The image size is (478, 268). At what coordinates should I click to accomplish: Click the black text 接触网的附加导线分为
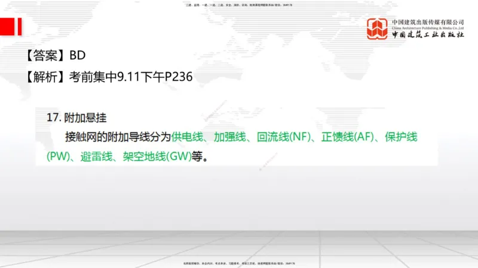click(118, 137)
